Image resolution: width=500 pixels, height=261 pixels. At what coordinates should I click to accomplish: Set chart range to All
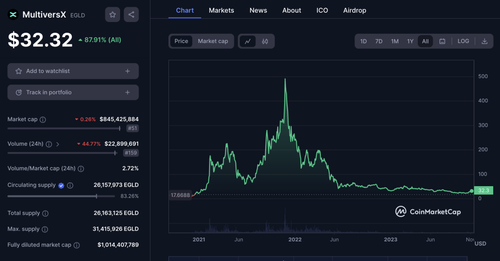(425, 41)
